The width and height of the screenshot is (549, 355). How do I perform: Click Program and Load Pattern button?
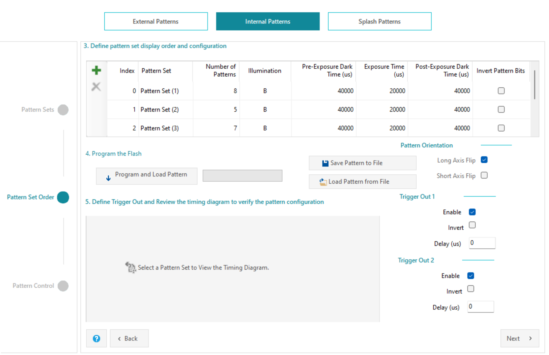[147, 176]
